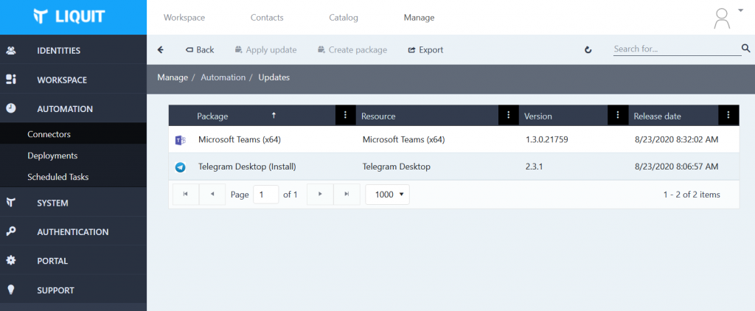Viewport: 755px width, 311px height.
Task: Click version 1.3.0.21759 cell
Action: [547, 139]
